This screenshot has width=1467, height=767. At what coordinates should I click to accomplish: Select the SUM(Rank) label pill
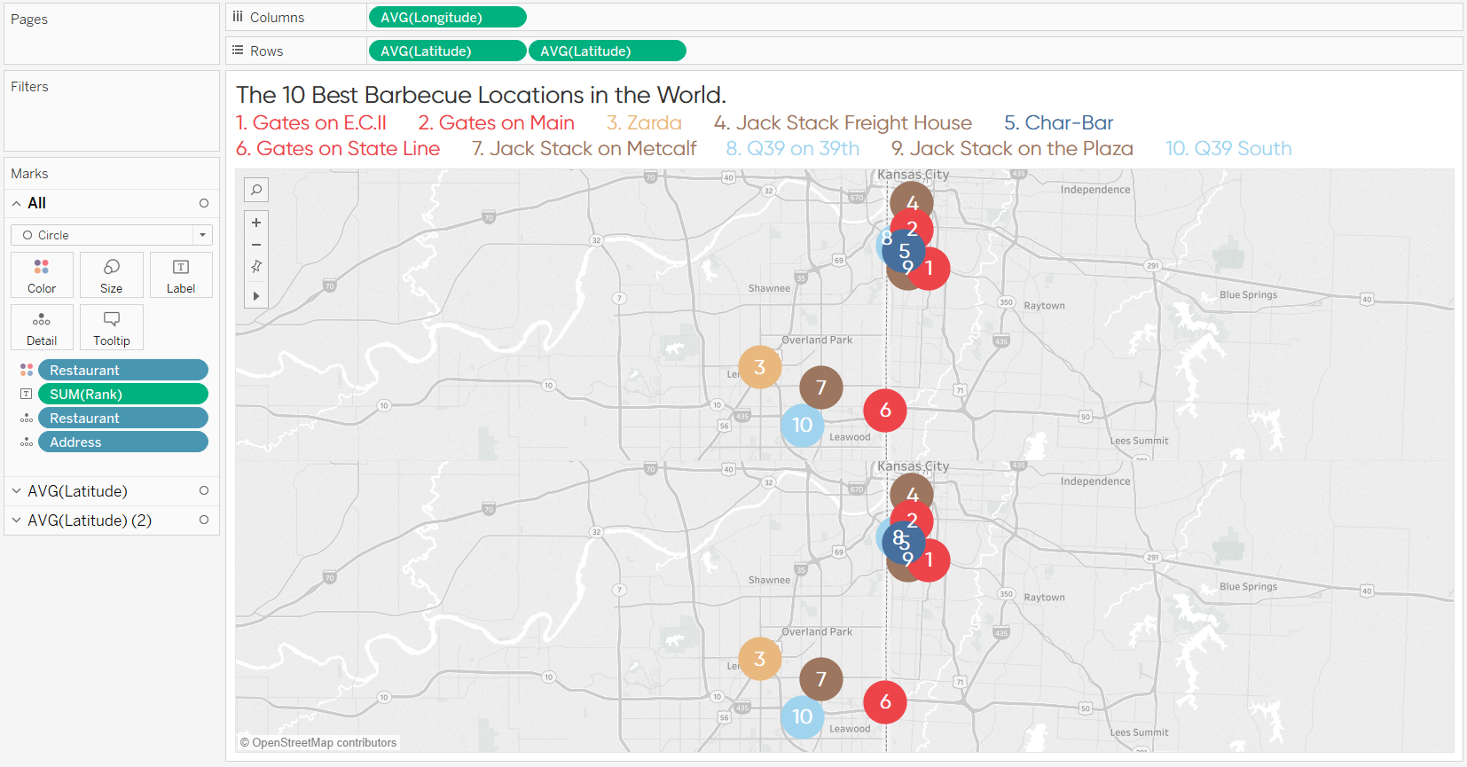tap(123, 394)
